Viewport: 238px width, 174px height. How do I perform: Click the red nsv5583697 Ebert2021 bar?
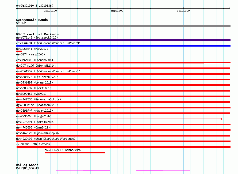123,91
